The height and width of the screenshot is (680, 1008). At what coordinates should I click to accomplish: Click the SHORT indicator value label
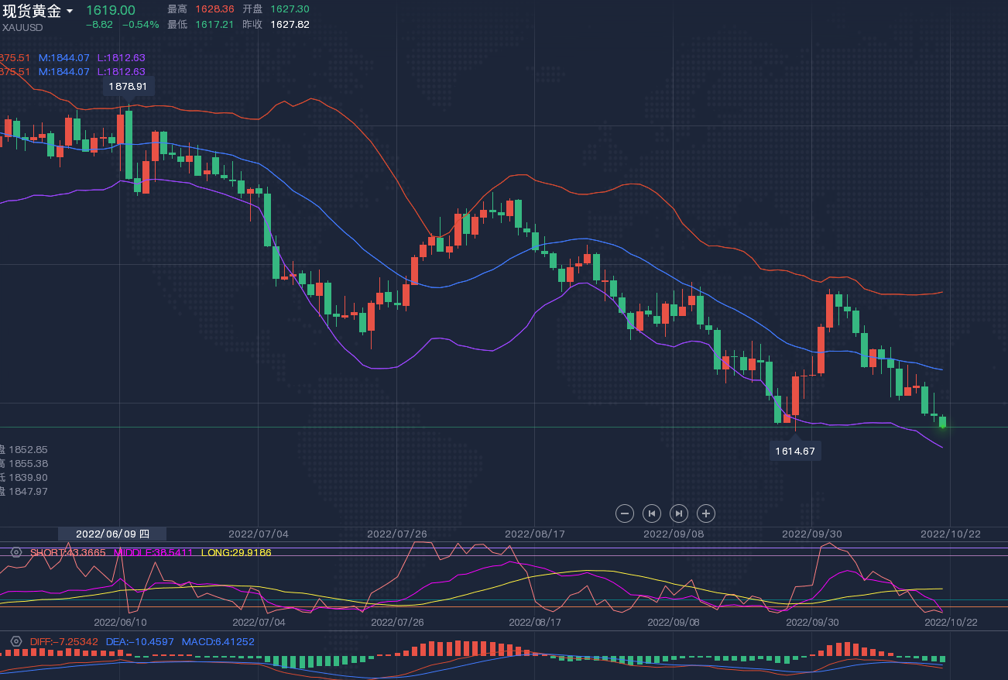pyautogui.click(x=67, y=552)
